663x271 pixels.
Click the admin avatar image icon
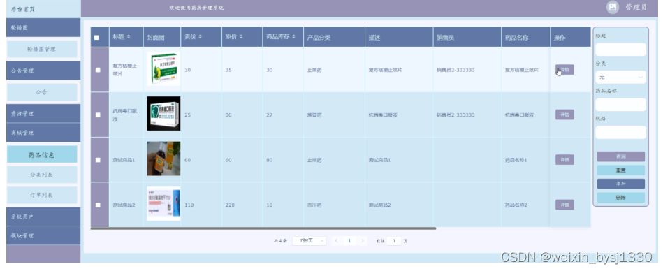point(612,7)
